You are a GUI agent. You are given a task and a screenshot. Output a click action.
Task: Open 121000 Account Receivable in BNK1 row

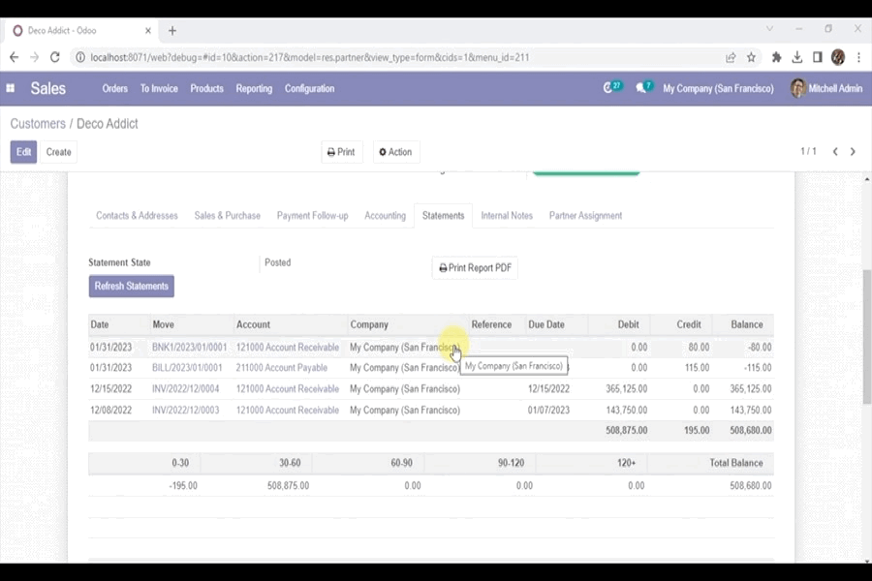pos(288,347)
